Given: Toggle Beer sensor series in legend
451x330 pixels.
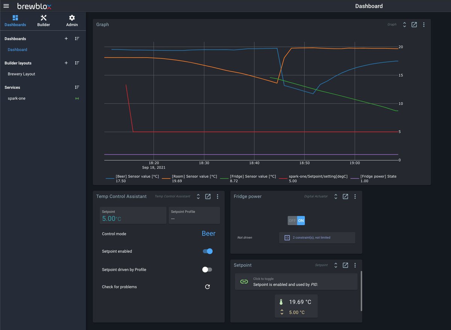Looking at the screenshot, I should [x=133, y=179].
